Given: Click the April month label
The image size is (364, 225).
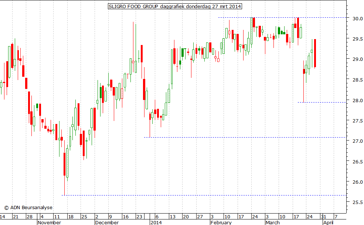Looking at the screenshot, I should (328, 222).
